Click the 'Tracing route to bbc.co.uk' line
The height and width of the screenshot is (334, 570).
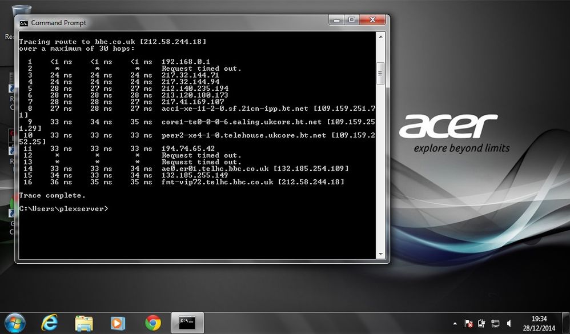(x=113, y=42)
